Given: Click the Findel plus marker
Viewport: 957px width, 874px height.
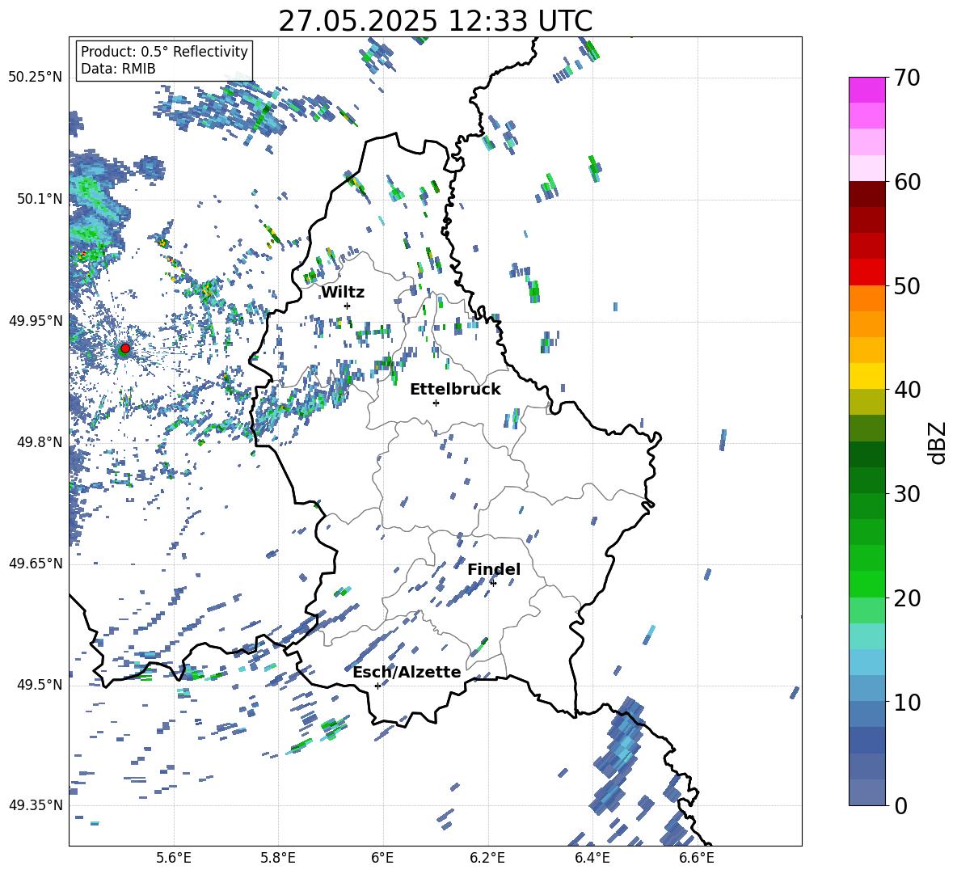Looking at the screenshot, I should tap(493, 583).
